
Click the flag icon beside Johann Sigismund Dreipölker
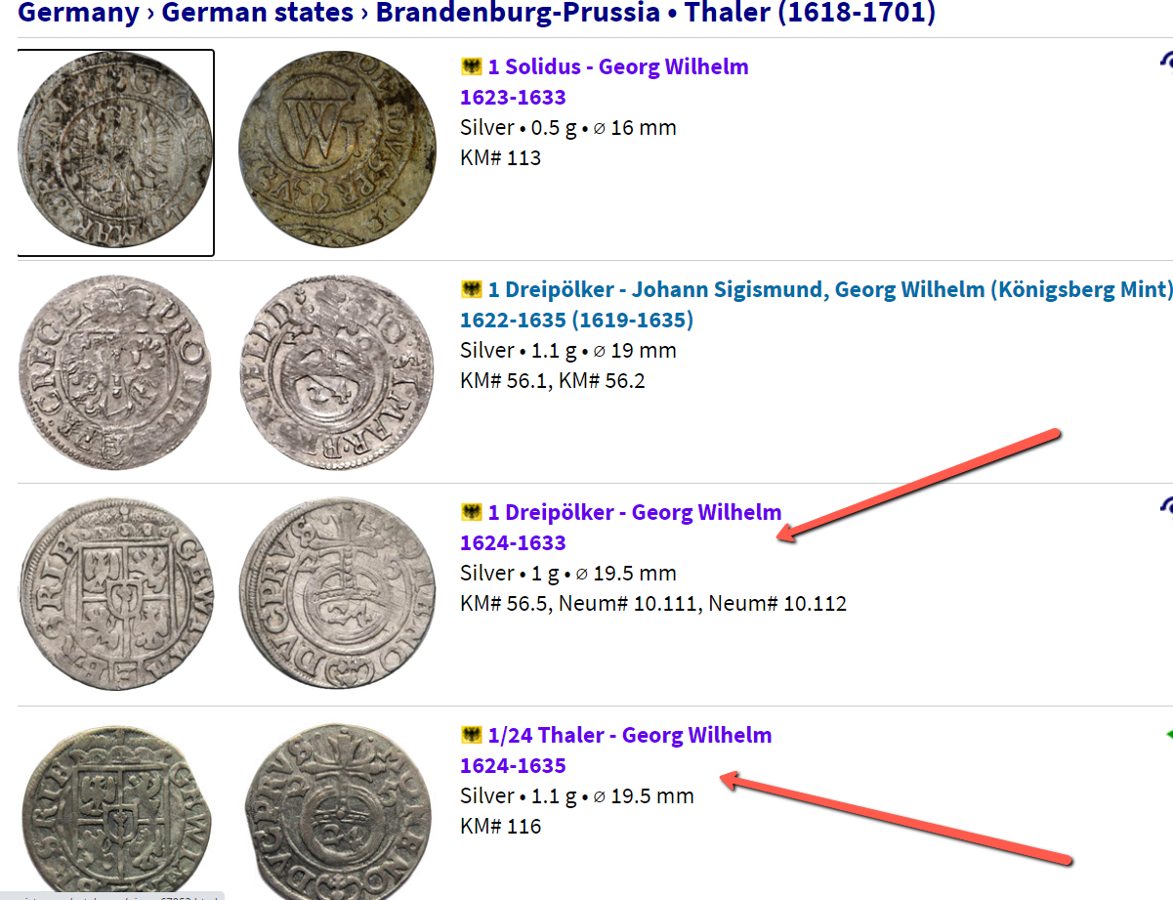[x=471, y=289]
